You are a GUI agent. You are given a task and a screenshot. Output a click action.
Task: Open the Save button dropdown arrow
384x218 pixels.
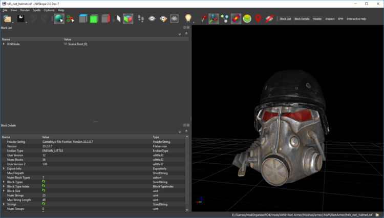point(26,23)
